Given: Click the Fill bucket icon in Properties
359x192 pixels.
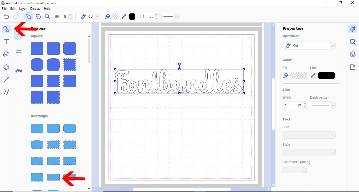Looking at the screenshot, I should (286, 76).
